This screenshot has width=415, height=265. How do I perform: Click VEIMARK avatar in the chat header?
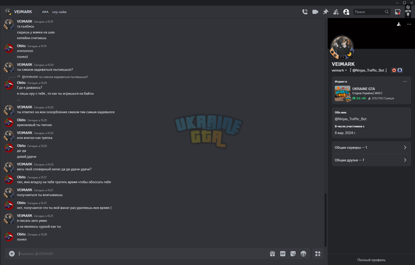8,12
